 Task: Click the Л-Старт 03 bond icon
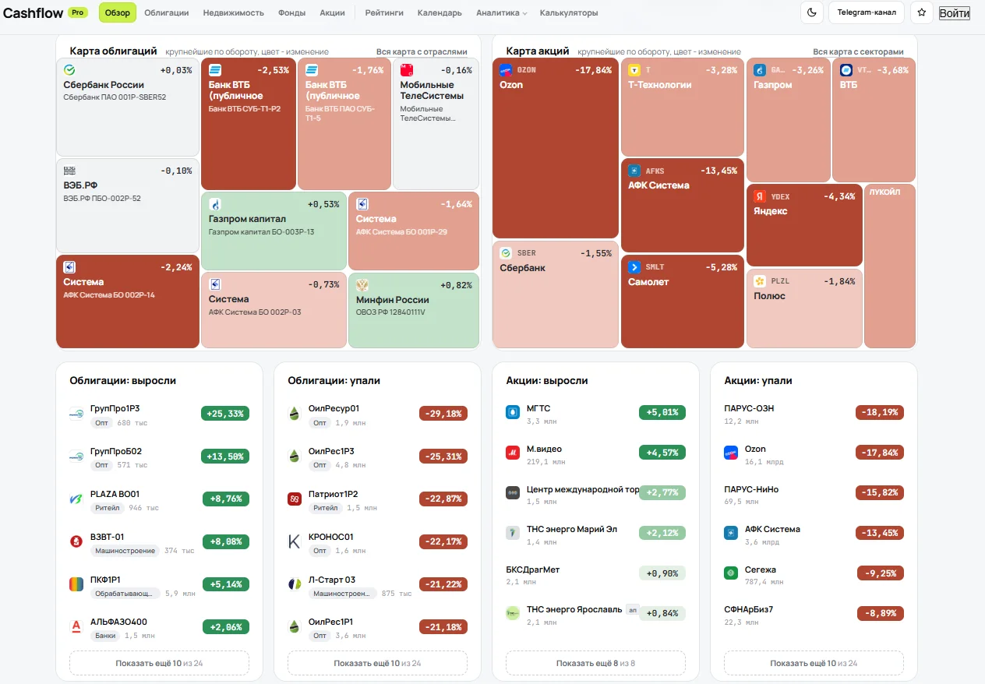295,584
